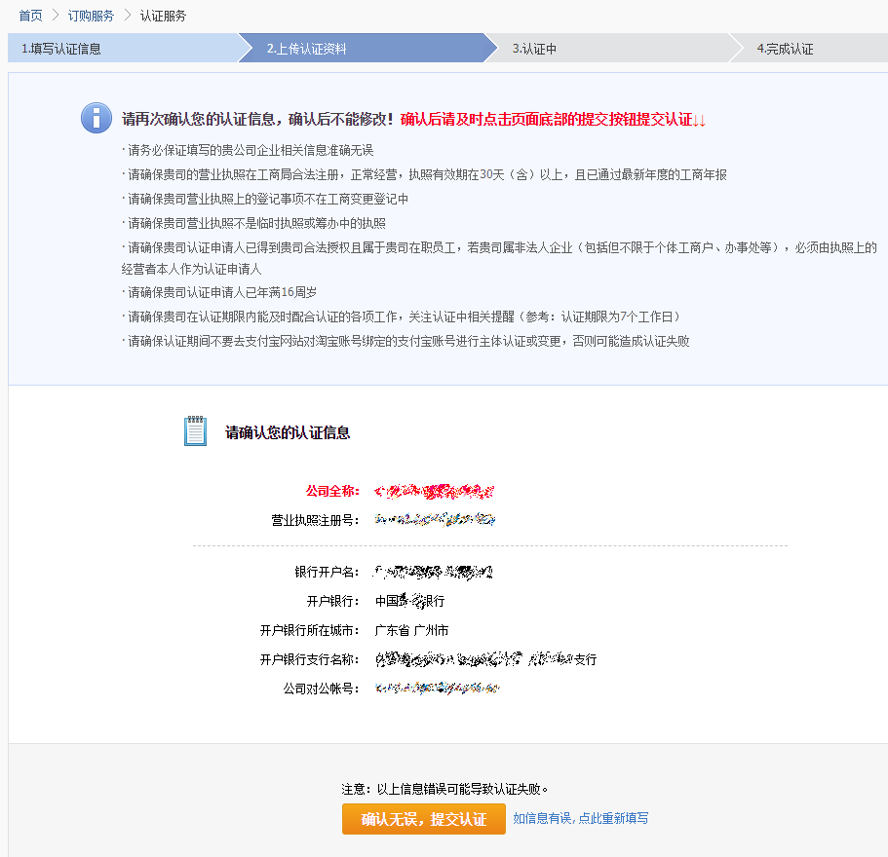Click the 广东省 广州市 city value
The width and height of the screenshot is (888, 857).
(412, 630)
